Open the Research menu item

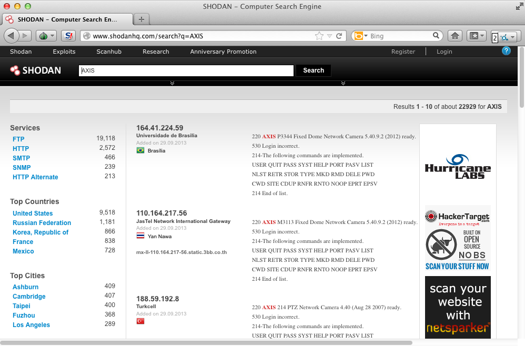156,52
